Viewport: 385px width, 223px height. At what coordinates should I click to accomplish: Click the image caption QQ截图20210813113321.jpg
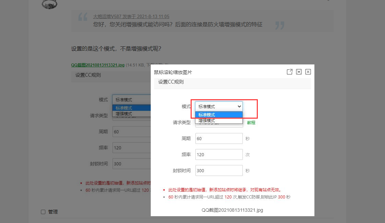tap(233, 210)
